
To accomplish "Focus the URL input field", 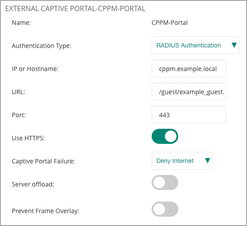I will tap(189, 91).
